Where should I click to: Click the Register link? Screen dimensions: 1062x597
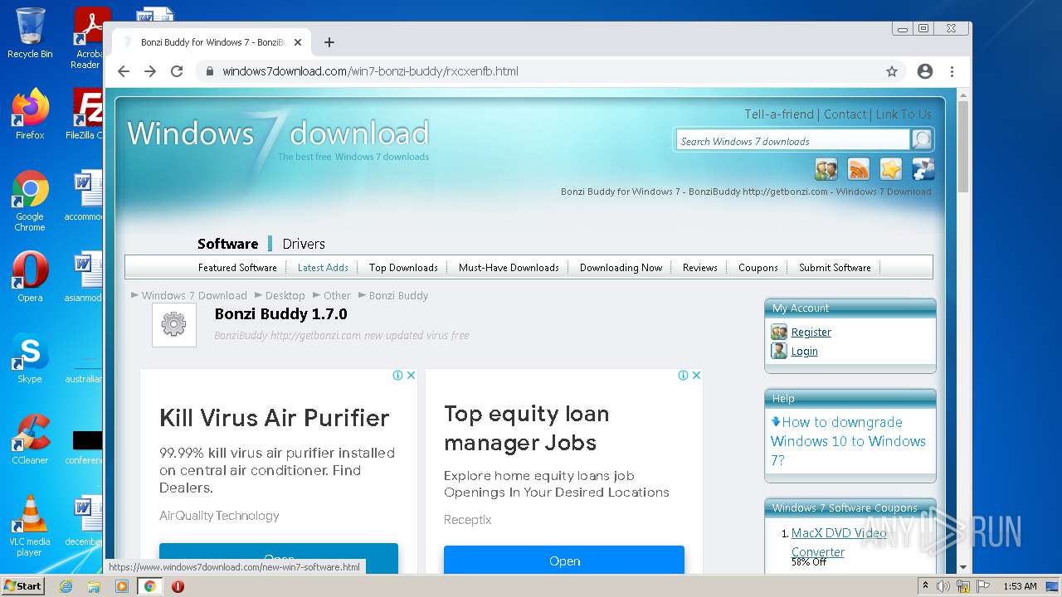coord(811,332)
